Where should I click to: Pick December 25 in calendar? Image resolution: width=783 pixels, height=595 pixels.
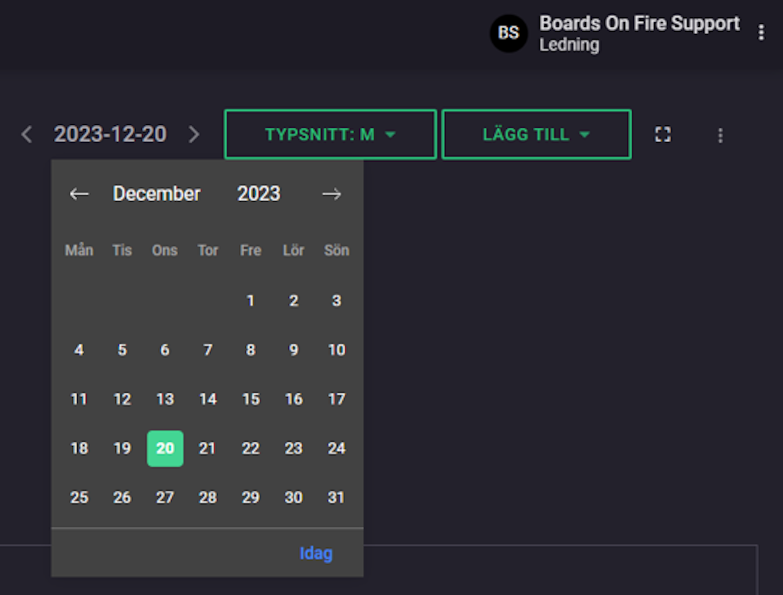click(x=79, y=497)
